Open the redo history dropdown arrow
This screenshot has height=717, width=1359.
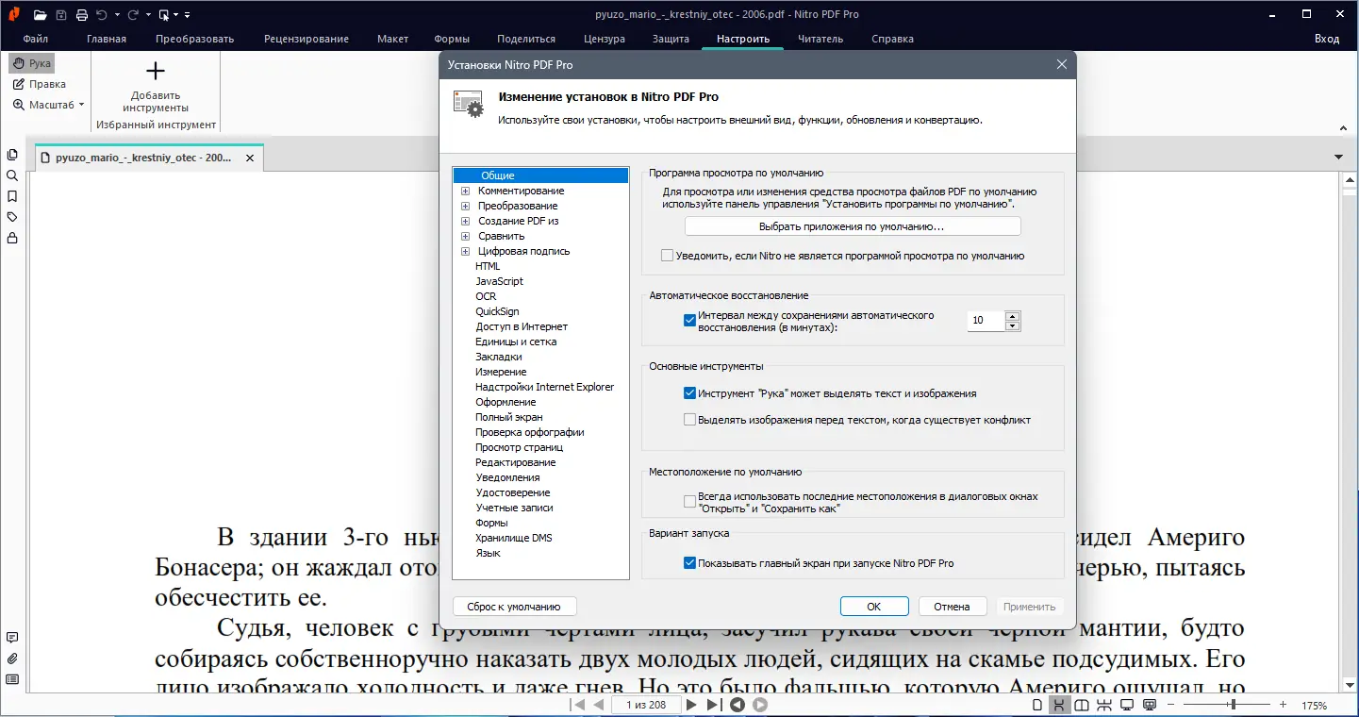pos(148,15)
